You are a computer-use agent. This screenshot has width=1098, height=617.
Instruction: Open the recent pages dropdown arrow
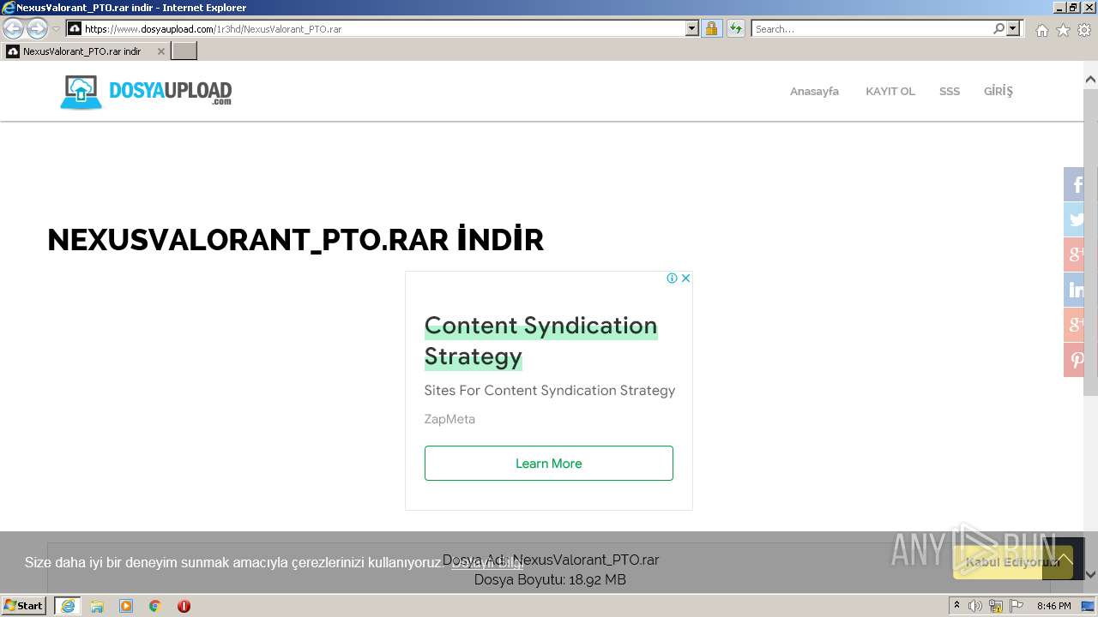click(56, 29)
